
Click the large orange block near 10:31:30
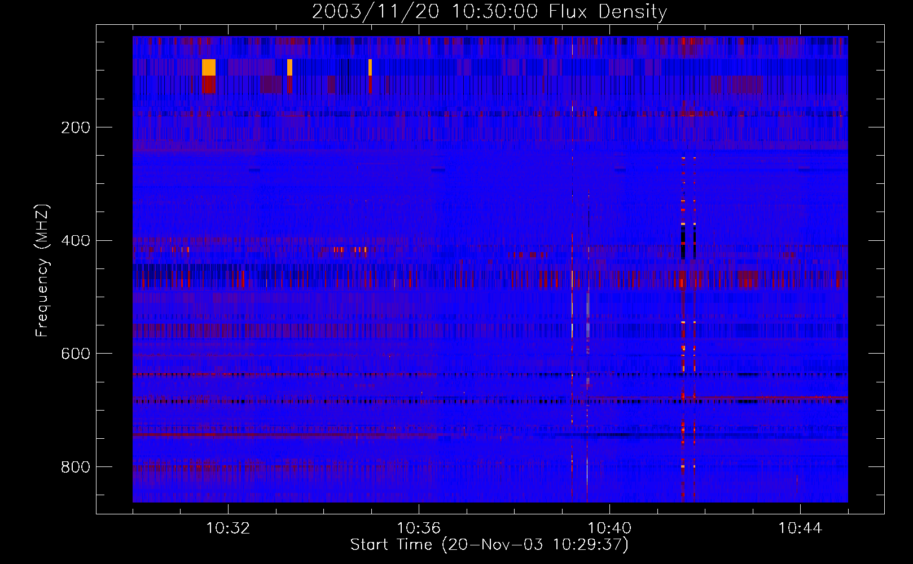tap(209, 67)
